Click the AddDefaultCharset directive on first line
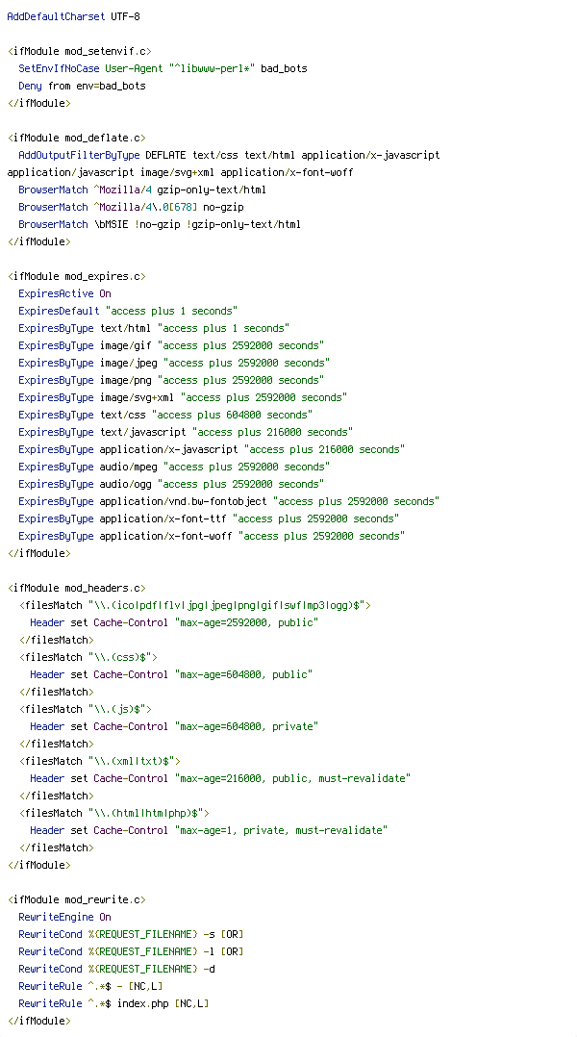This screenshot has height=1037, width=577. coord(56,16)
